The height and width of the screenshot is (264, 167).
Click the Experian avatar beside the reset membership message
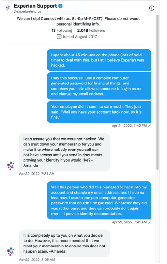(x=11, y=252)
